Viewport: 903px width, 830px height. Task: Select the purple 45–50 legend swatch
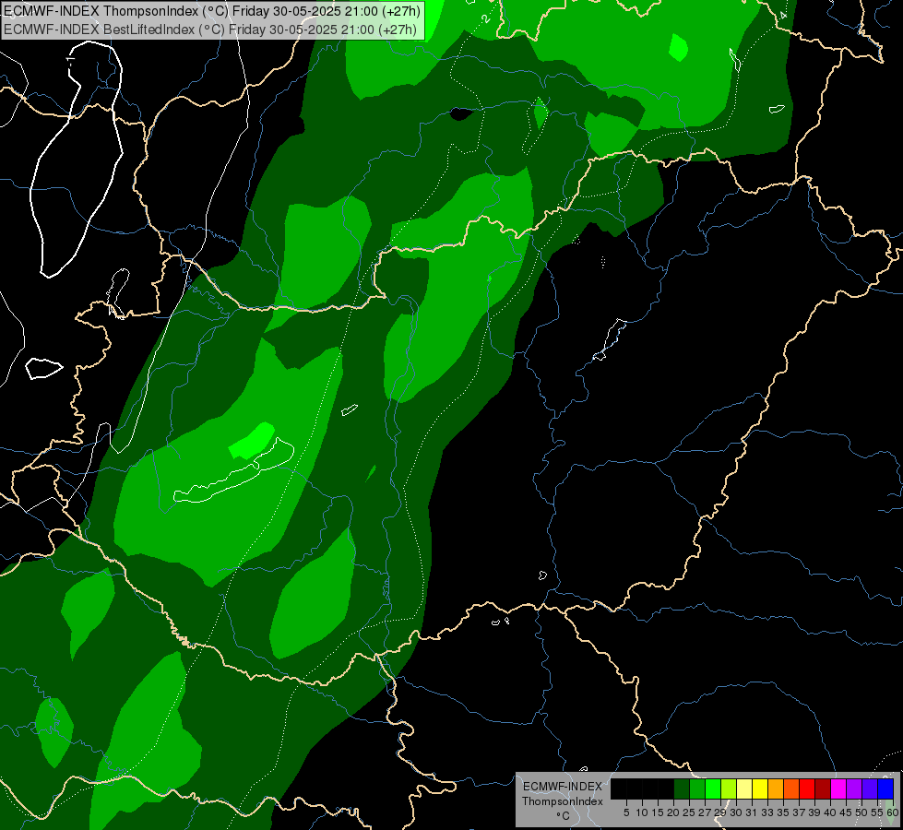click(854, 788)
